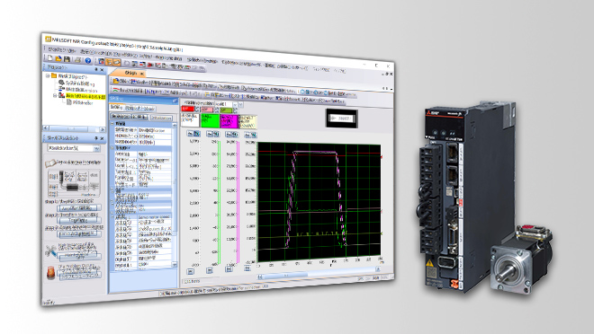The image size is (594, 334).
Task: Click the icon in the settings panel header
Action: (175, 101)
